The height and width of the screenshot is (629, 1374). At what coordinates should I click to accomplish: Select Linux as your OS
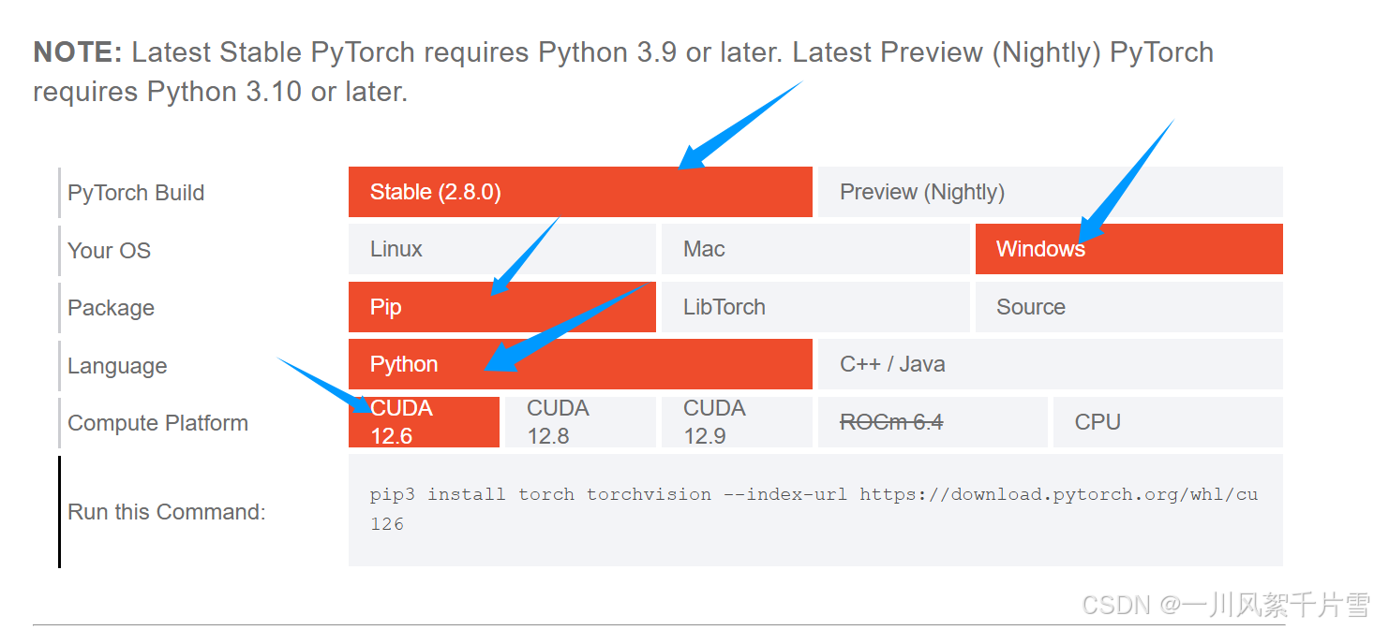[x=501, y=249]
